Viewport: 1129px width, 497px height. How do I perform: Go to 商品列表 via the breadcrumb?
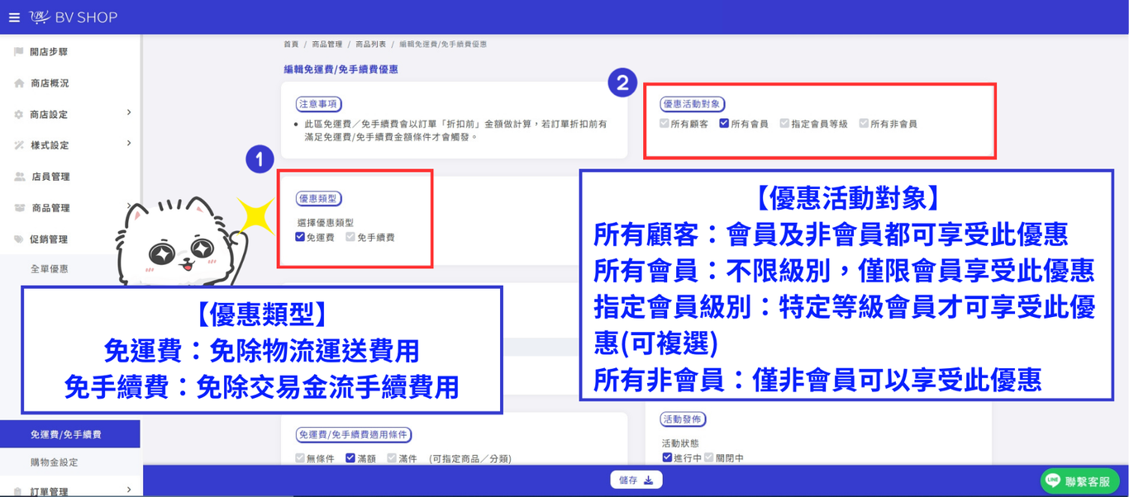click(x=370, y=44)
